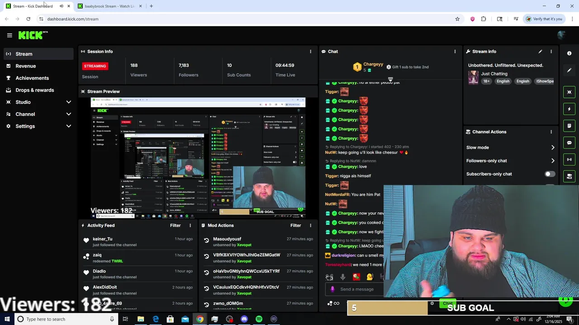The height and width of the screenshot is (325, 579).
Task: Open Session Info panel options menu
Action: pos(310,51)
